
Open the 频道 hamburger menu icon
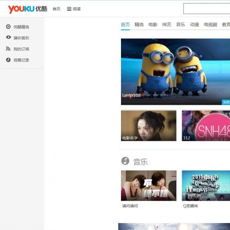(x=69, y=9)
